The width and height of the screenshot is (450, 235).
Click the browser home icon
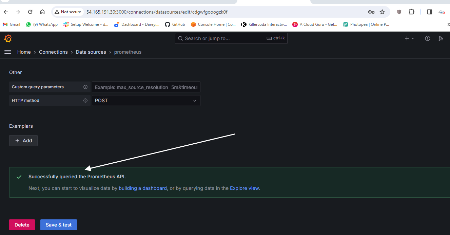tap(42, 12)
